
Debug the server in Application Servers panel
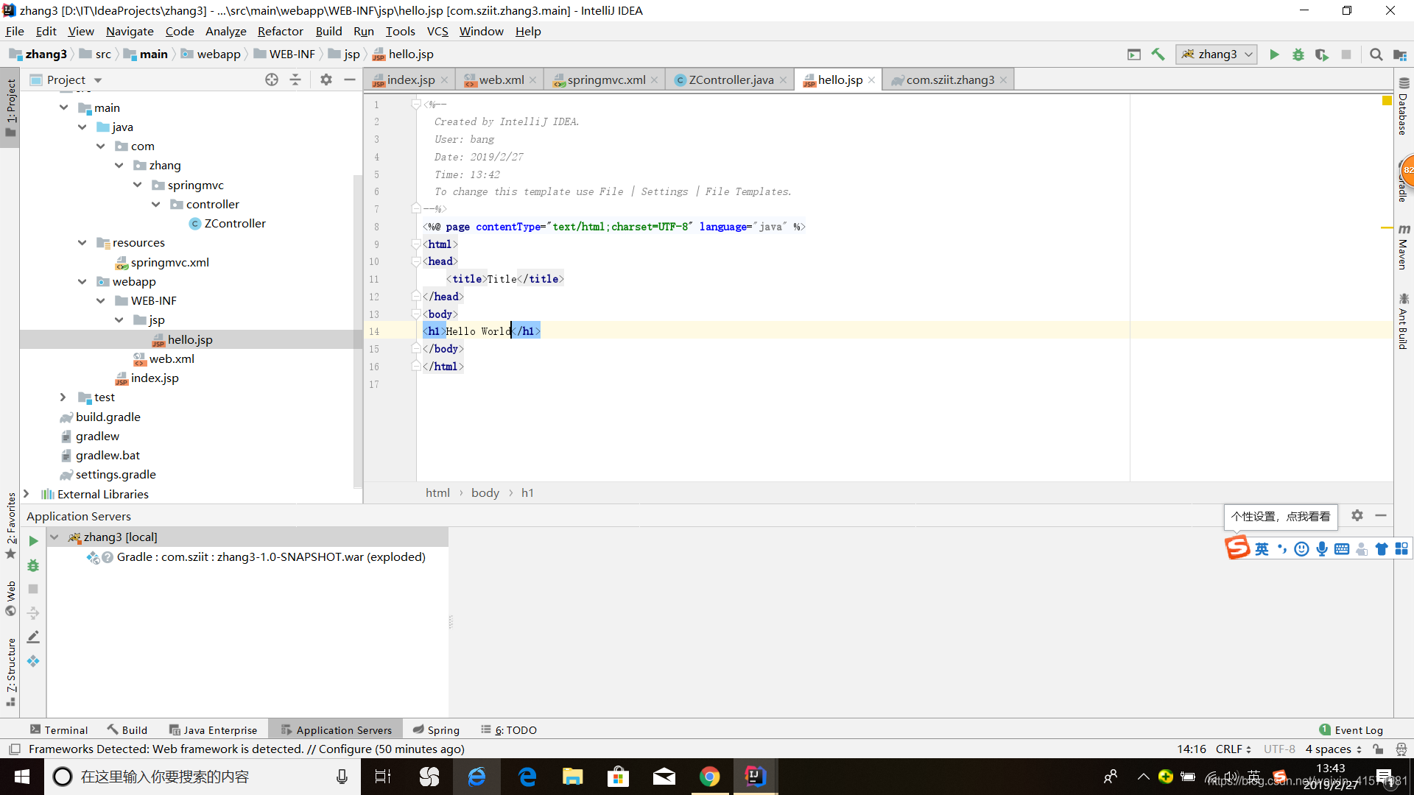point(33,565)
